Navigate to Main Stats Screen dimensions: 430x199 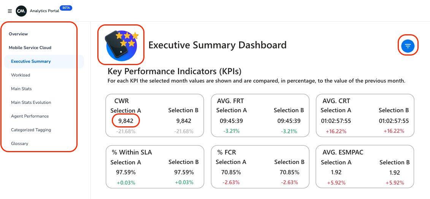tap(21, 89)
